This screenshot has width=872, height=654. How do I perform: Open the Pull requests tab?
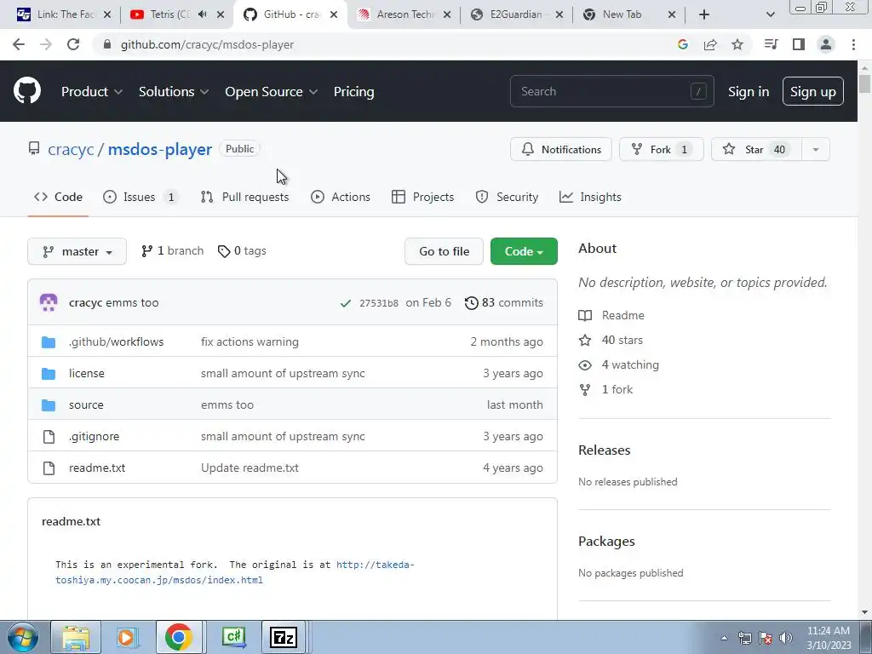tap(244, 197)
